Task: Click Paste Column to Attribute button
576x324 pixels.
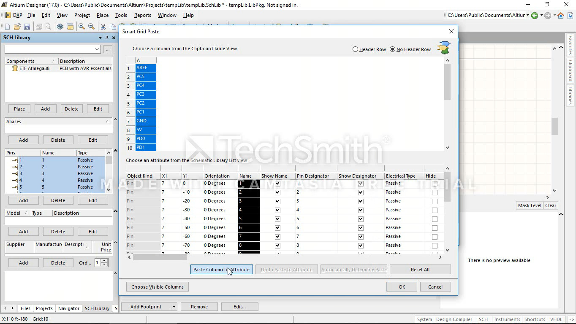Action: point(221,270)
